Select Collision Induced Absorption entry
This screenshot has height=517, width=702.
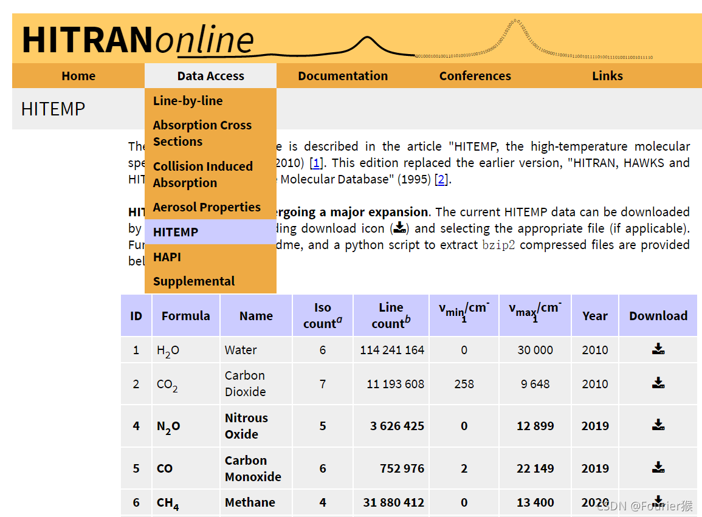click(x=210, y=174)
